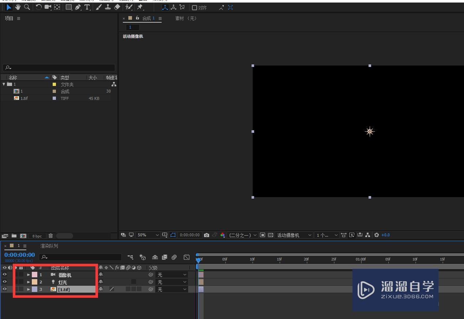Expand the 灯光 layer properties

click(x=29, y=282)
